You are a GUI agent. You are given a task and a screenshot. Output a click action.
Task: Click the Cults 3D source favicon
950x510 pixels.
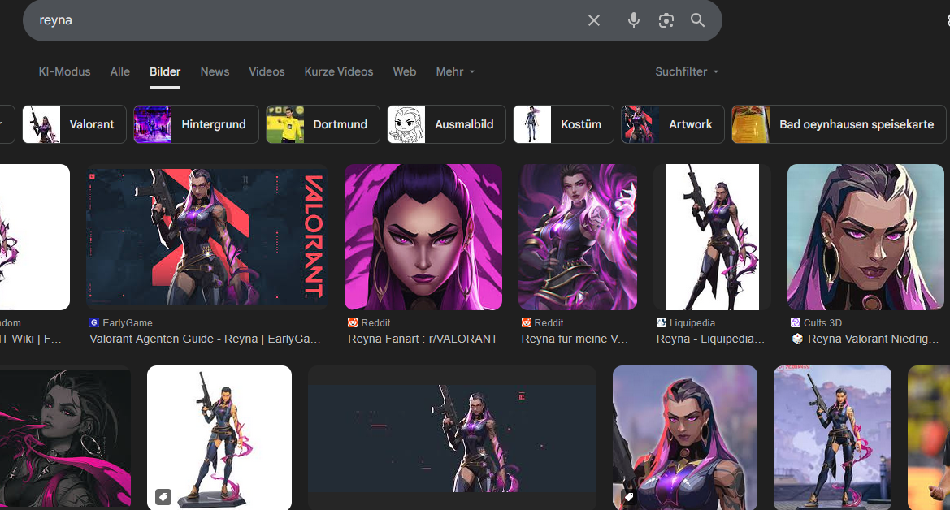[x=796, y=322]
